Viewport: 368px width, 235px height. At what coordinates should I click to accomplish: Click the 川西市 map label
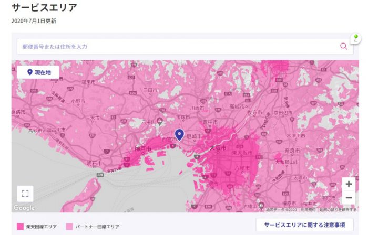(197, 108)
